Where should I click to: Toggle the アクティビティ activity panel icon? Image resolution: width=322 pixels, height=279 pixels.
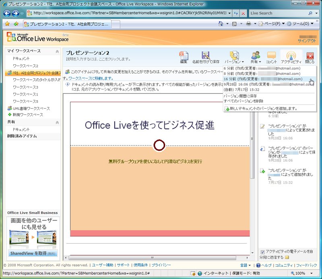pos(291,56)
